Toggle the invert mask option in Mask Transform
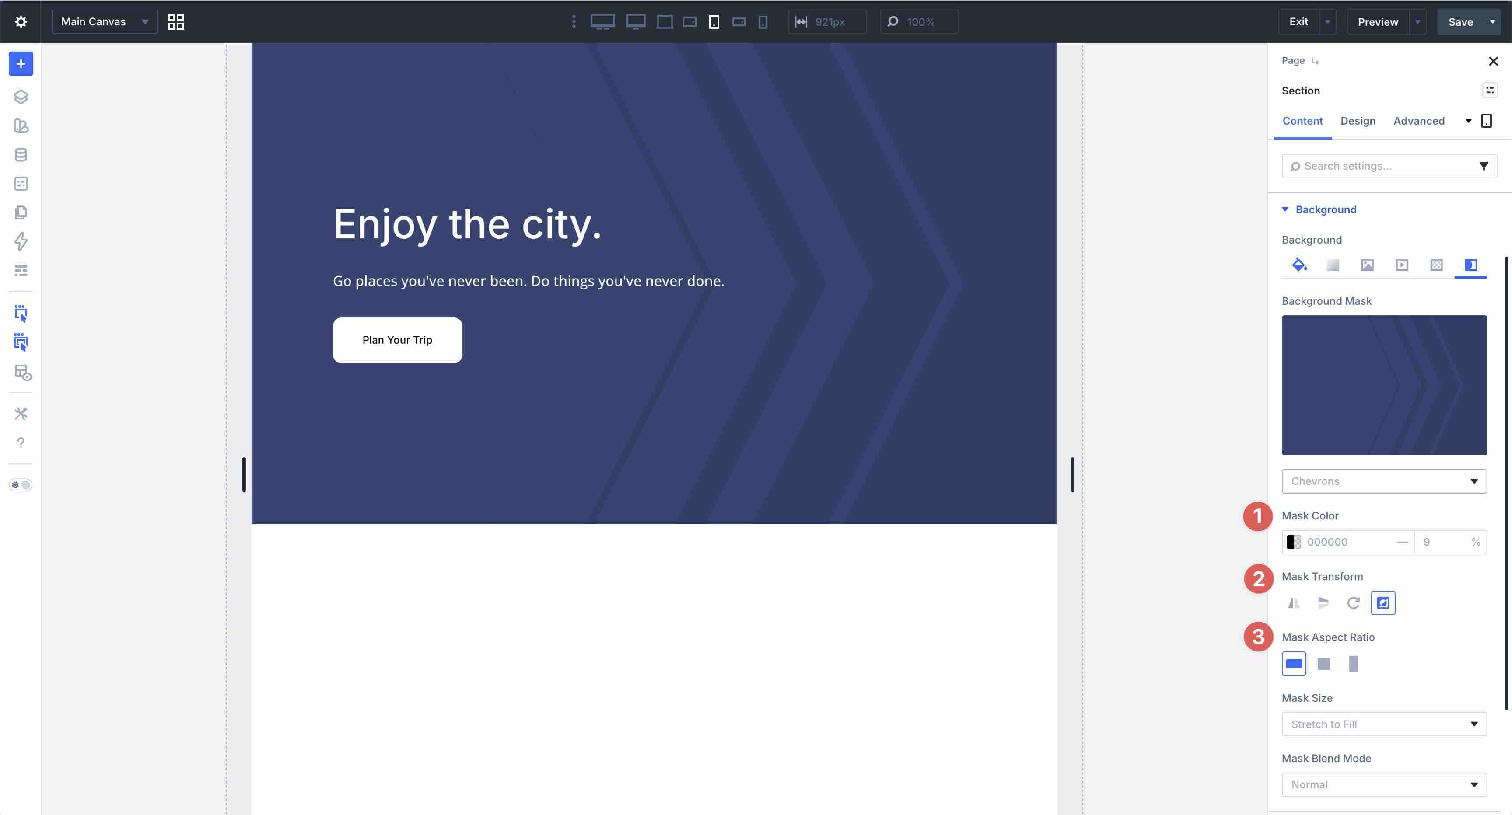This screenshot has width=1512, height=815. coord(1383,603)
